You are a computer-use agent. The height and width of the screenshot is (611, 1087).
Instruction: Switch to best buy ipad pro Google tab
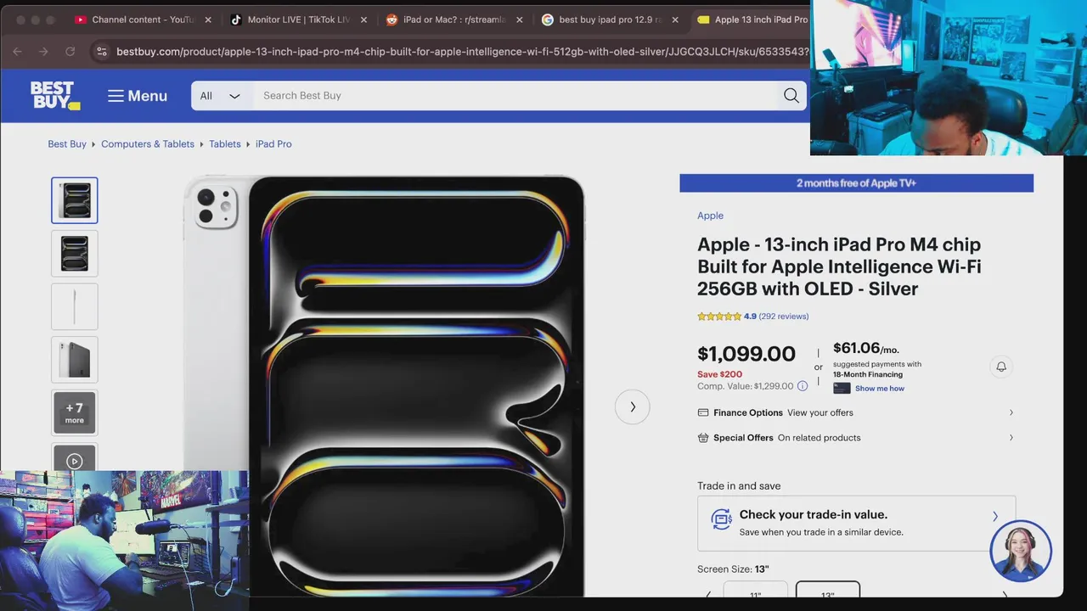pyautogui.click(x=602, y=20)
